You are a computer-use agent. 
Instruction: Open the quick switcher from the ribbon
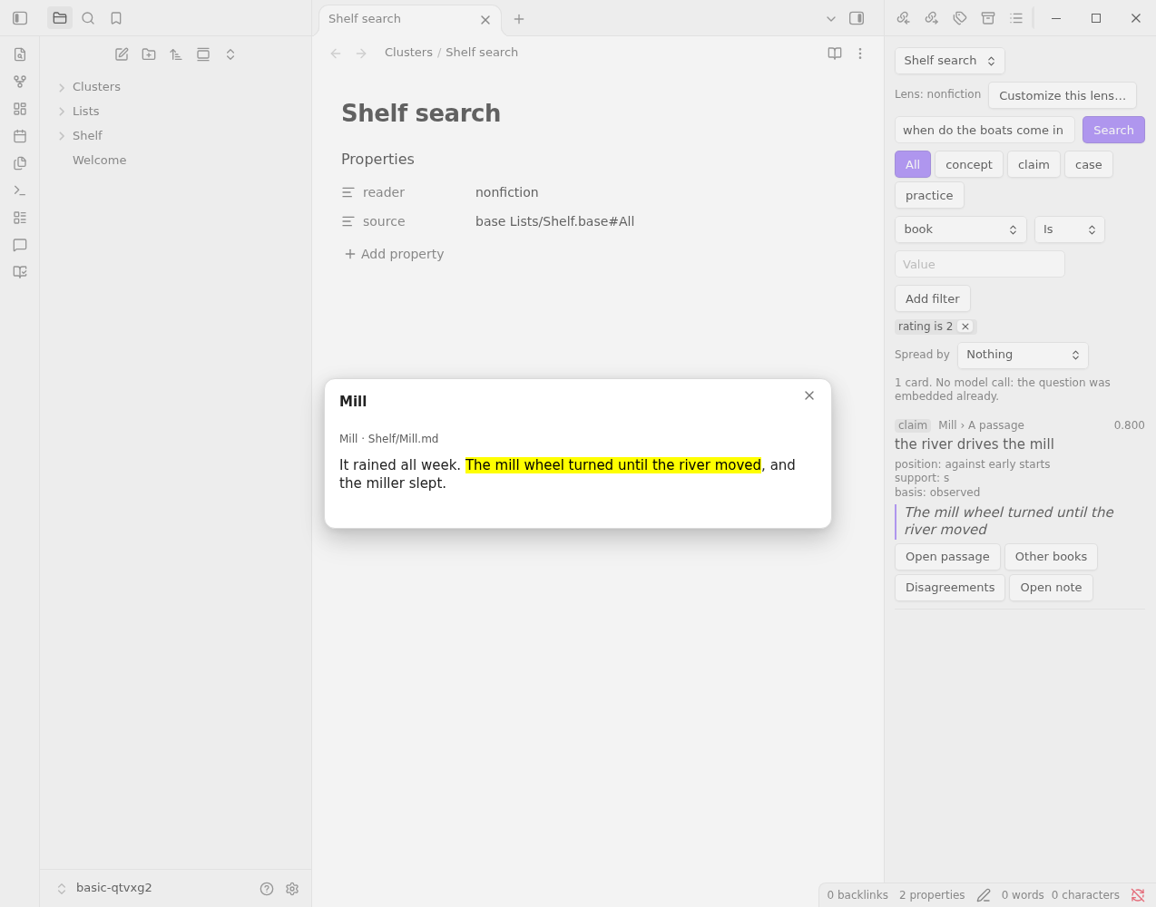coord(20,54)
